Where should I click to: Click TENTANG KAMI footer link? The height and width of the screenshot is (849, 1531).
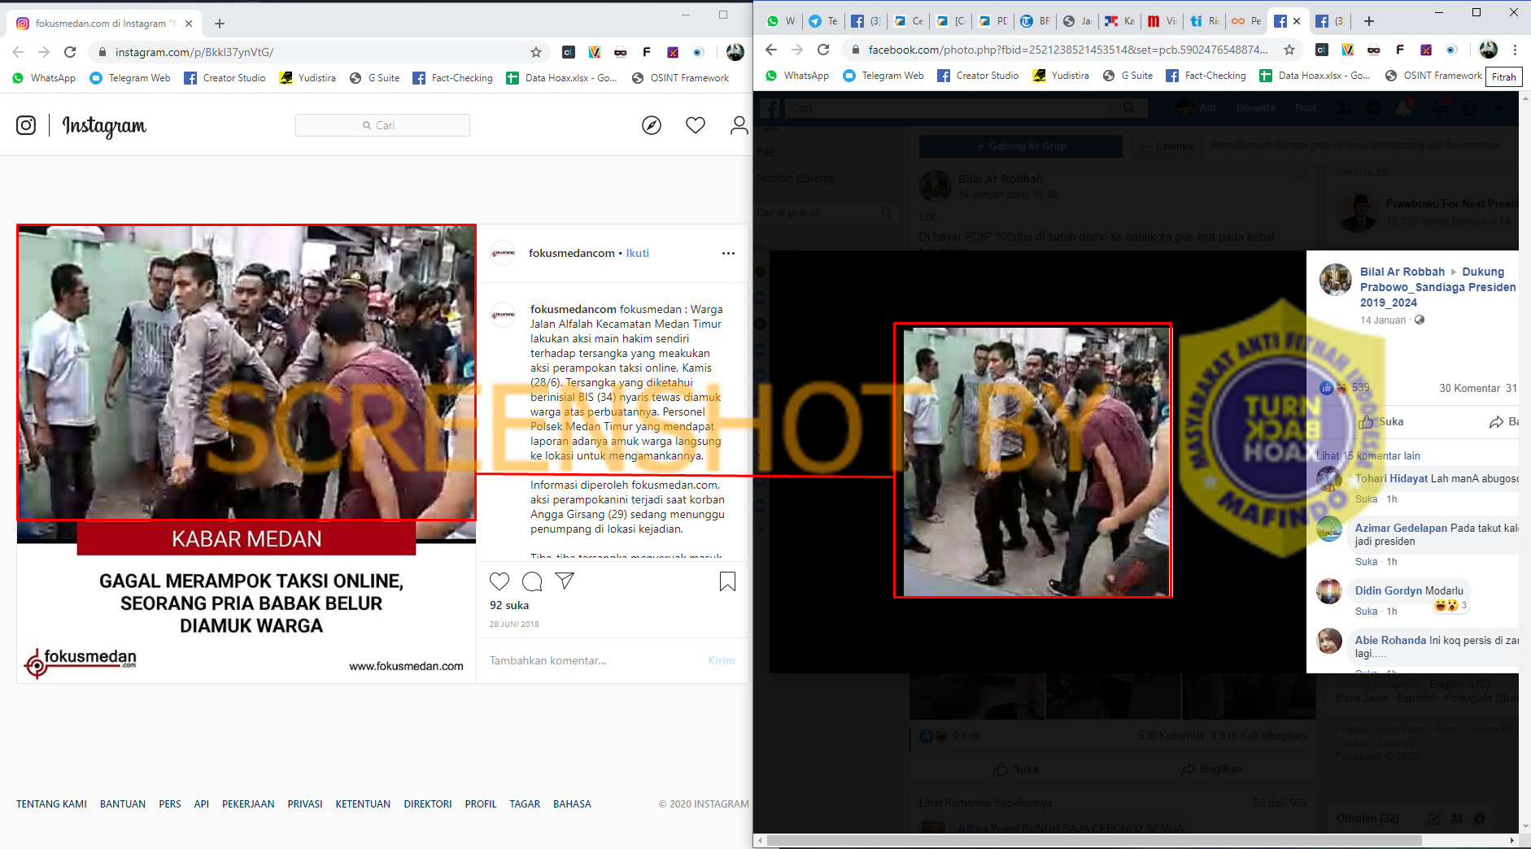(x=51, y=803)
